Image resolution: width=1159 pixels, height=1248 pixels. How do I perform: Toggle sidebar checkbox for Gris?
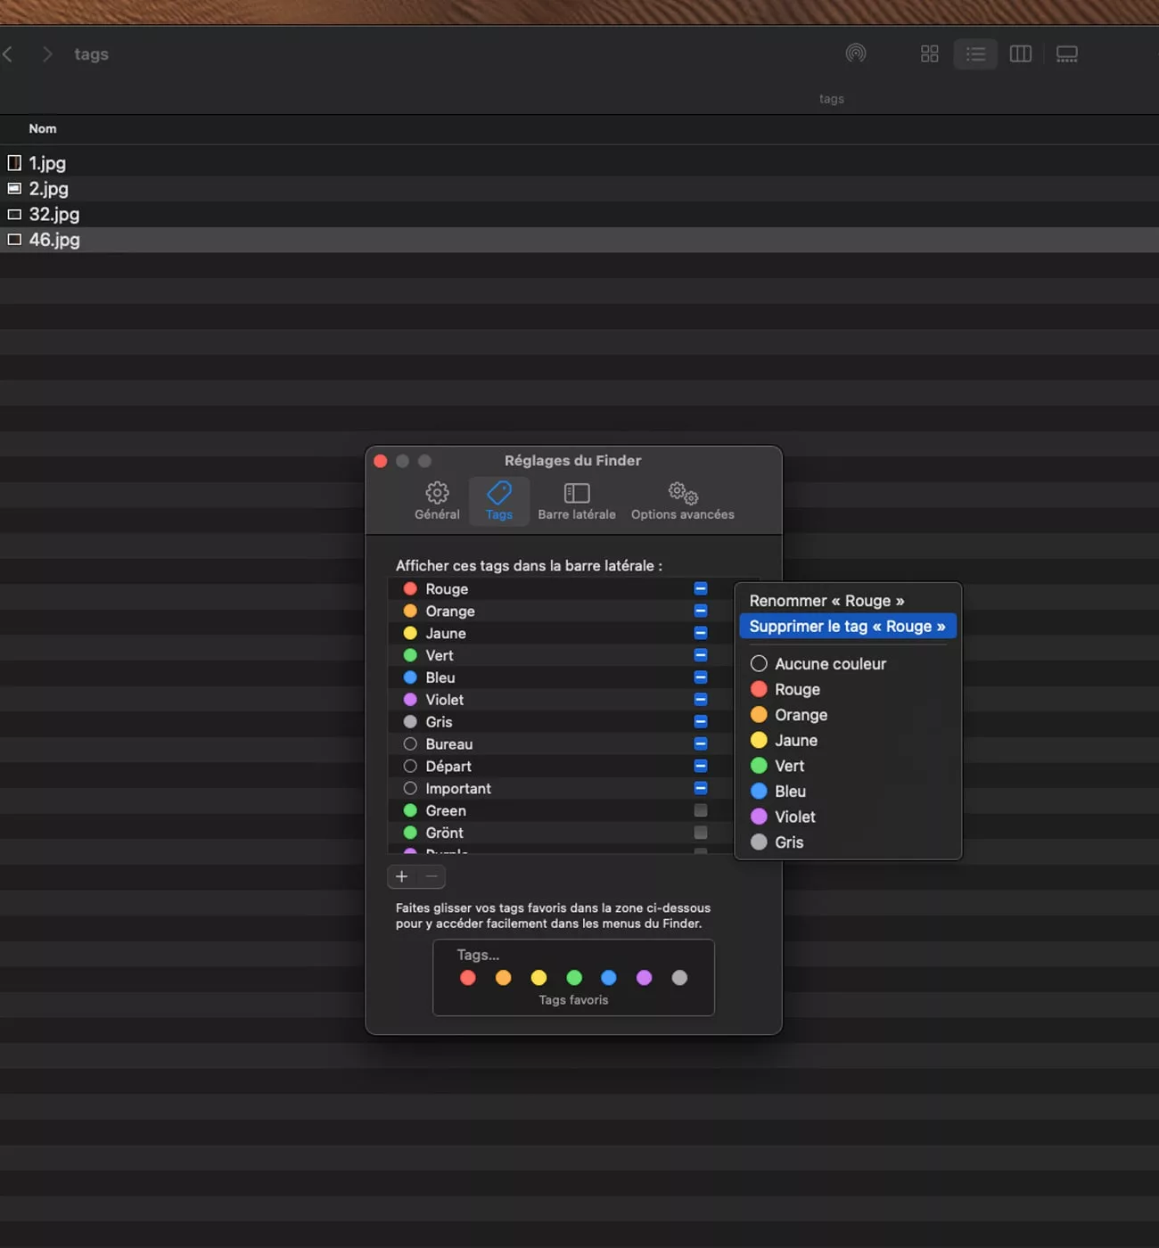[x=701, y=722]
